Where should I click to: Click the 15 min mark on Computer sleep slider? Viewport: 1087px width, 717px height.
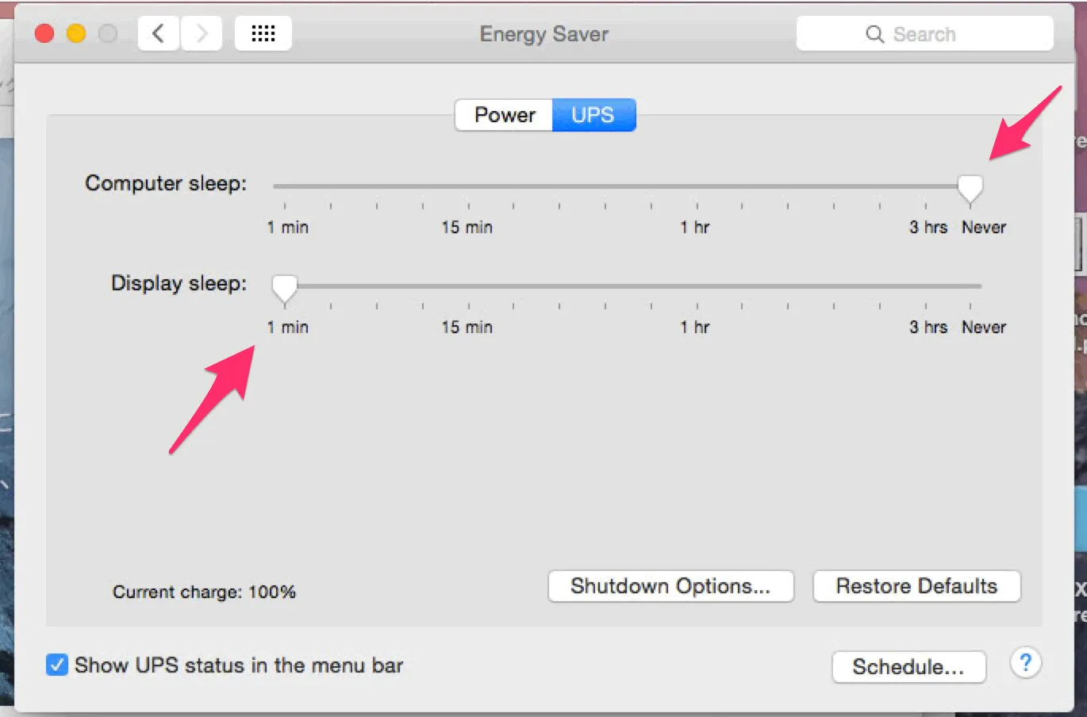468,227
